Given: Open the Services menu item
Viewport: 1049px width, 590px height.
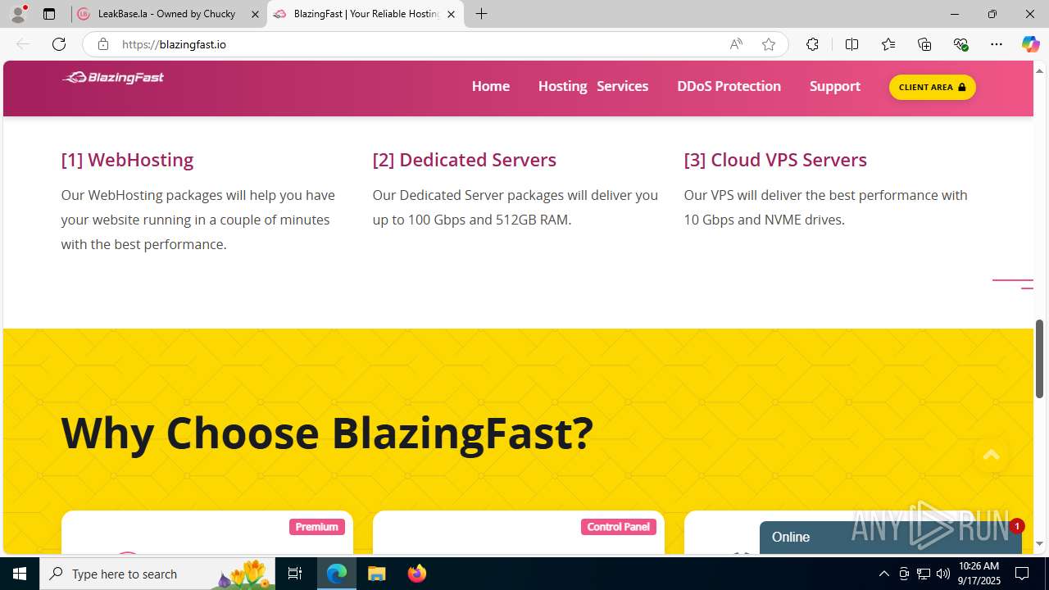Looking at the screenshot, I should tap(622, 86).
